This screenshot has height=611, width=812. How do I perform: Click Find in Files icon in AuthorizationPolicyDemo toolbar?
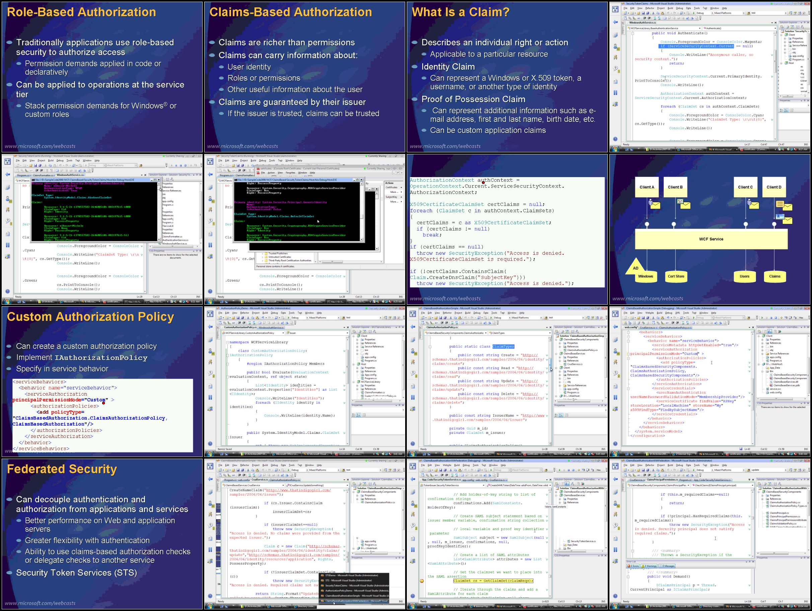click(x=343, y=318)
